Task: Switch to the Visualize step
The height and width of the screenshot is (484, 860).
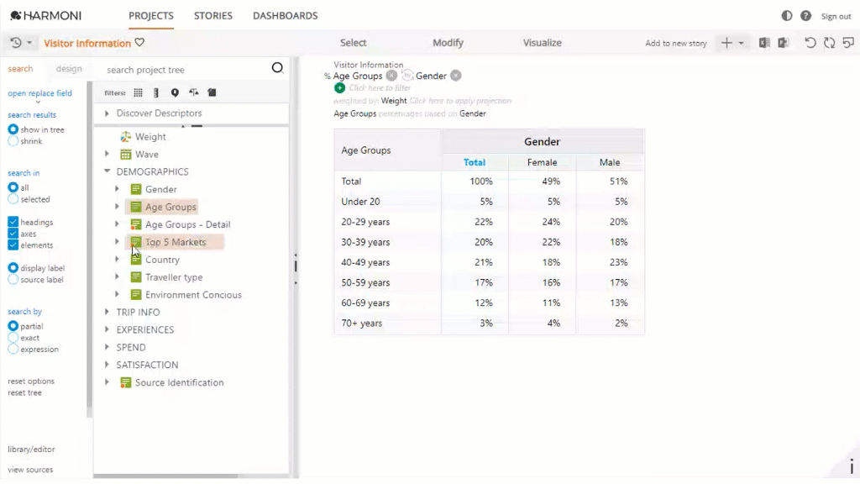Action: point(542,42)
